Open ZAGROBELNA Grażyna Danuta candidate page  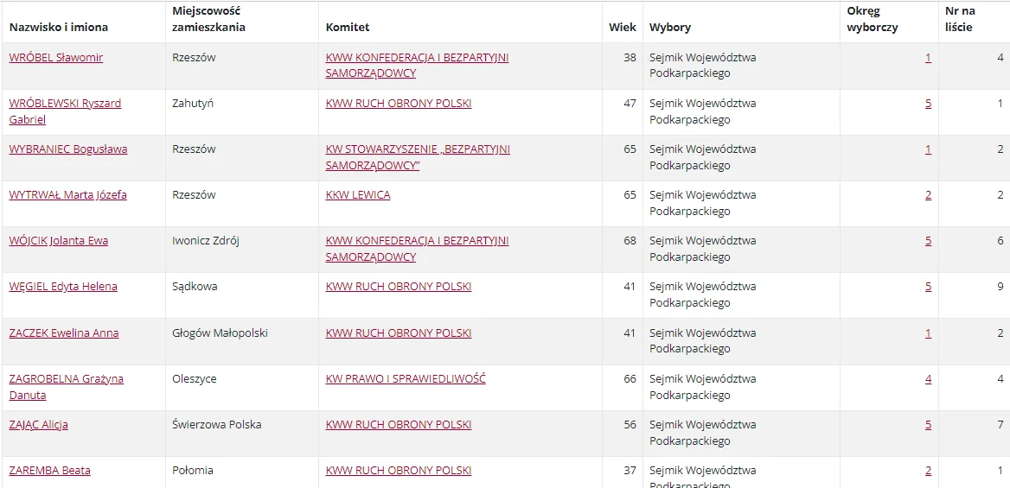click(67, 386)
